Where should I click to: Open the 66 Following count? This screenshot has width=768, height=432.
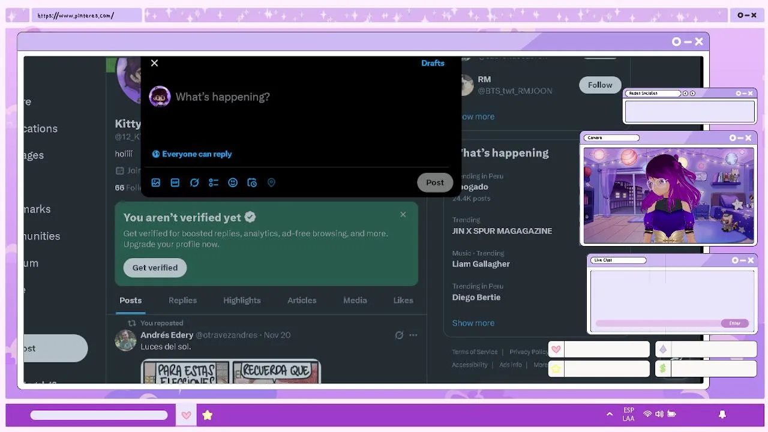point(127,188)
